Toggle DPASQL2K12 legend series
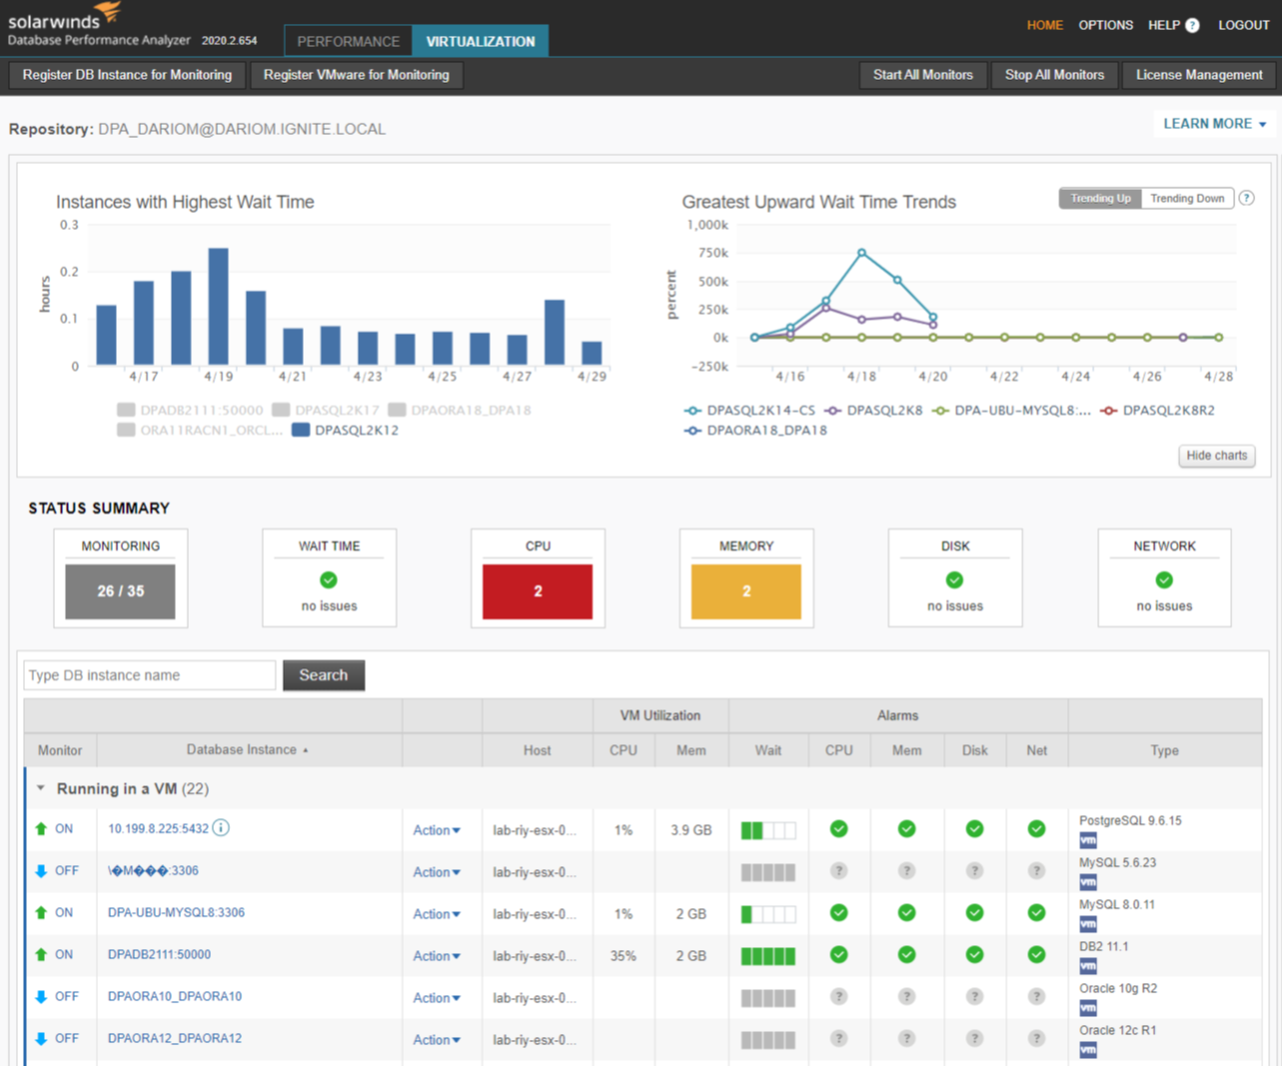The width and height of the screenshot is (1282, 1066). pyautogui.click(x=346, y=431)
